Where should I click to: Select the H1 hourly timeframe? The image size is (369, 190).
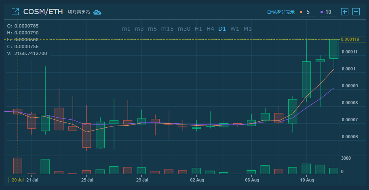(x=198, y=29)
